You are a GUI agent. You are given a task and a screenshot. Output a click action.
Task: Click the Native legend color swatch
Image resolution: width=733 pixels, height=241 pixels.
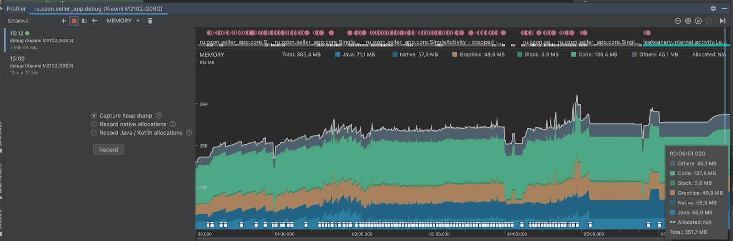click(x=395, y=54)
